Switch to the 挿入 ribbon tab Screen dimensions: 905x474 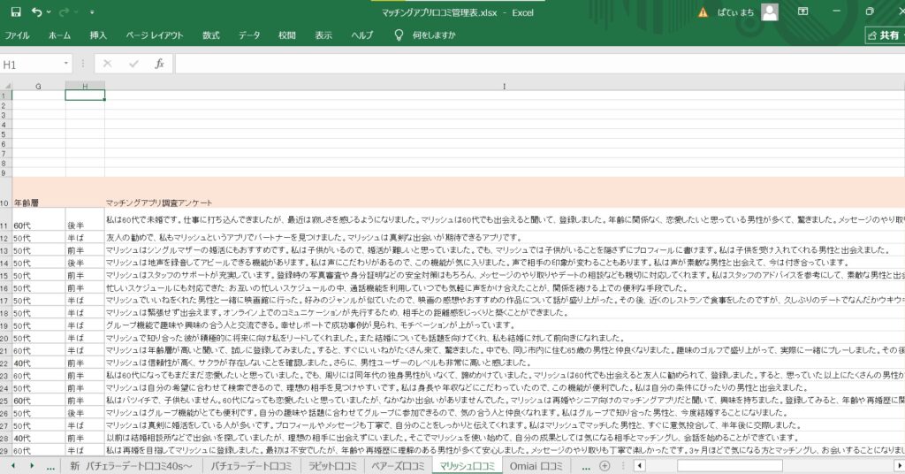[x=98, y=35]
